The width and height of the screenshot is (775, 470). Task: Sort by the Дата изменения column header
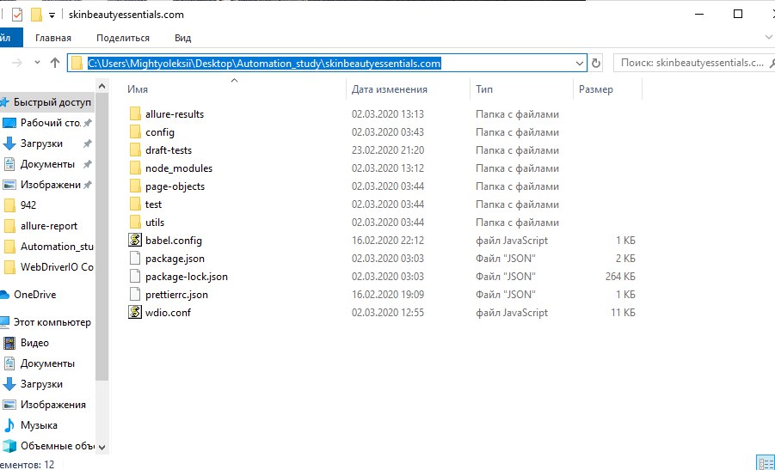pyautogui.click(x=390, y=89)
